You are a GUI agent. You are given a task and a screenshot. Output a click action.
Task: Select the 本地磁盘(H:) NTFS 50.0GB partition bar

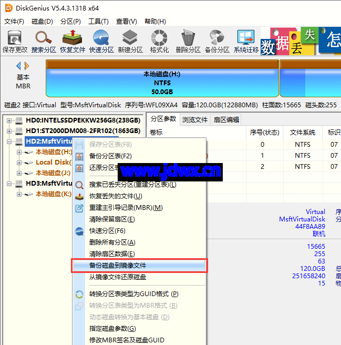(x=162, y=78)
